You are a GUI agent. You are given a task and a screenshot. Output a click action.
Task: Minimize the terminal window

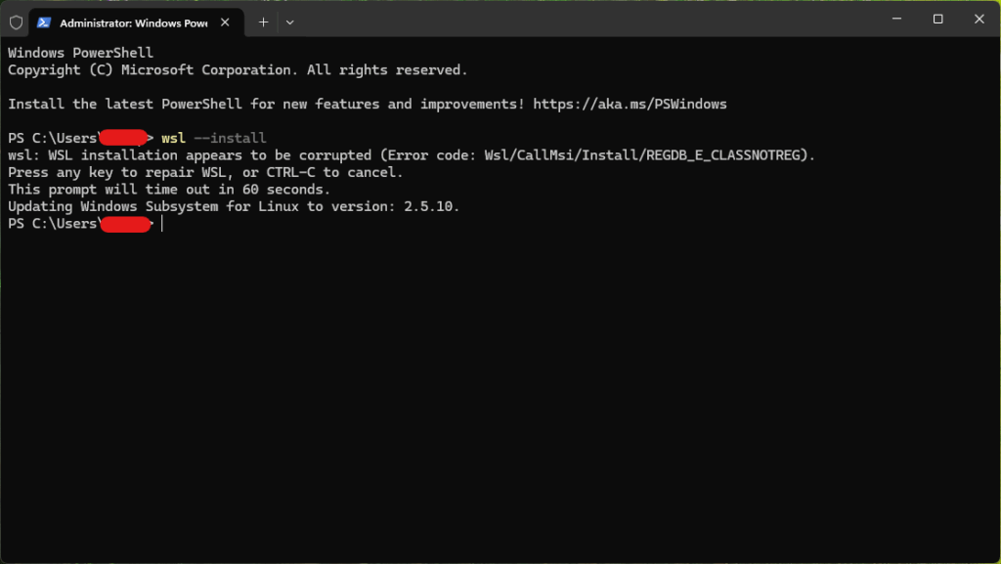[896, 20]
